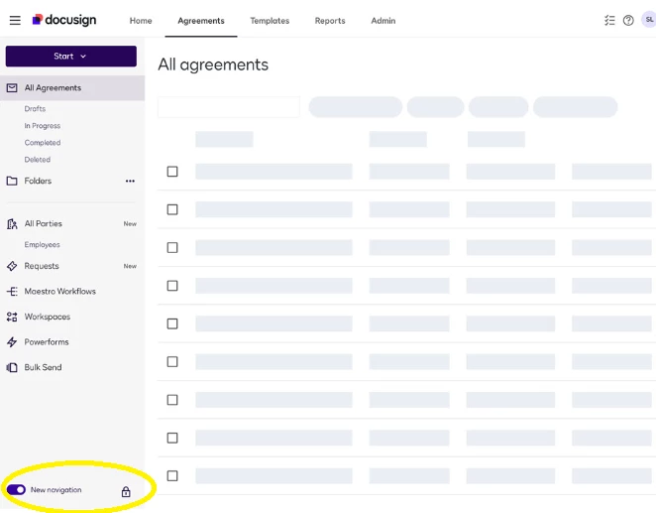Open the Drafts list

pos(35,109)
